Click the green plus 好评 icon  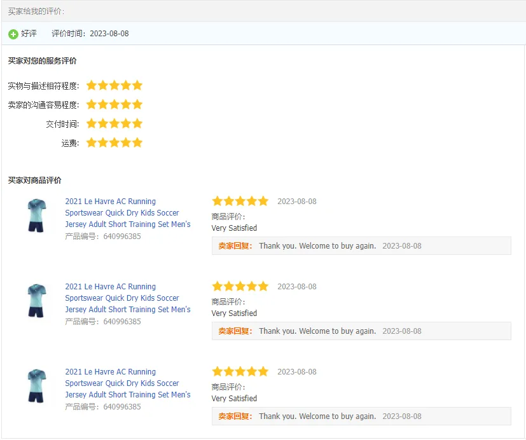(x=13, y=34)
